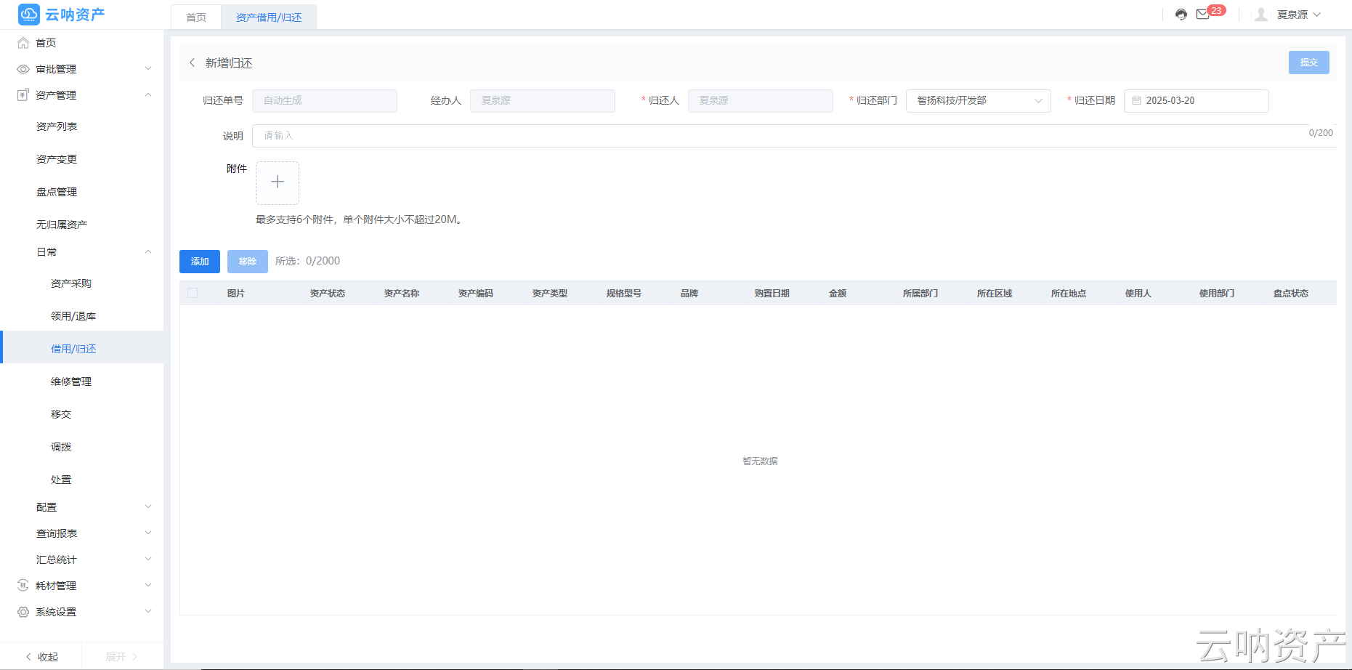Image resolution: width=1352 pixels, height=670 pixels.
Task: Click the plus icon to upload attachment
Action: coord(278,182)
